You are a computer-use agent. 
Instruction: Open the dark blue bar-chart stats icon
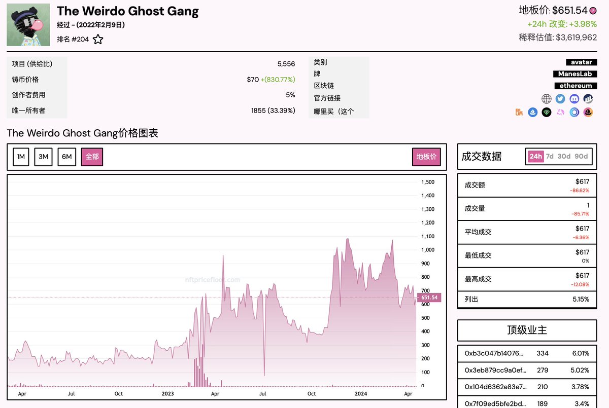coord(588,99)
